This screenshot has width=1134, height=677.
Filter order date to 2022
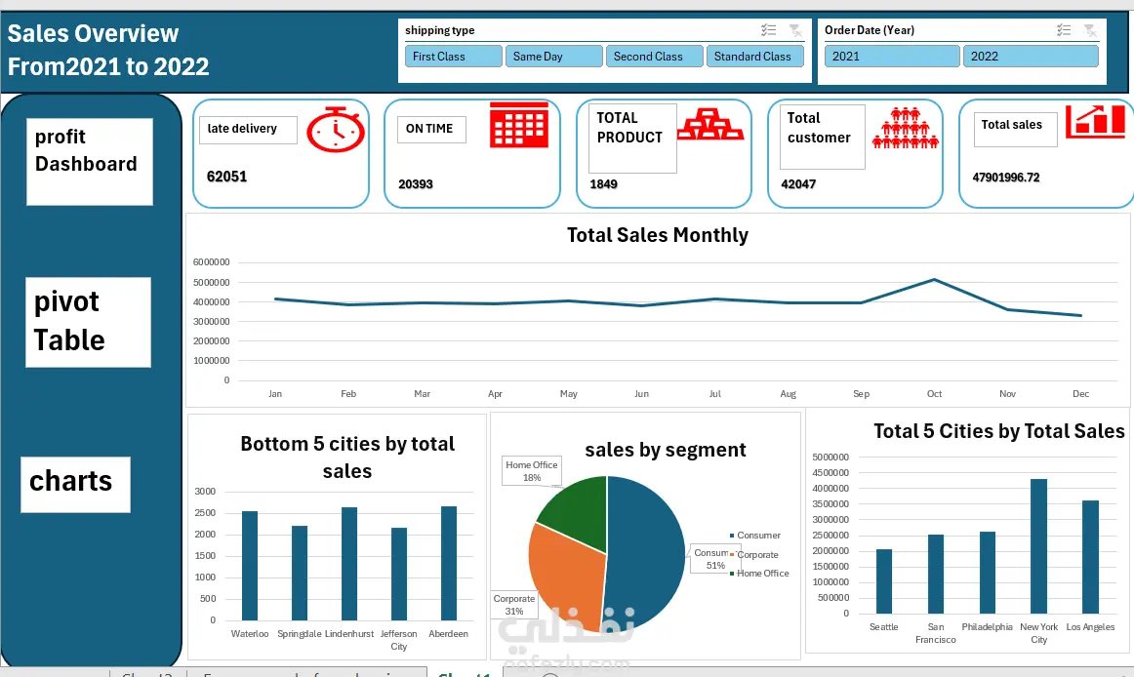coord(1031,57)
